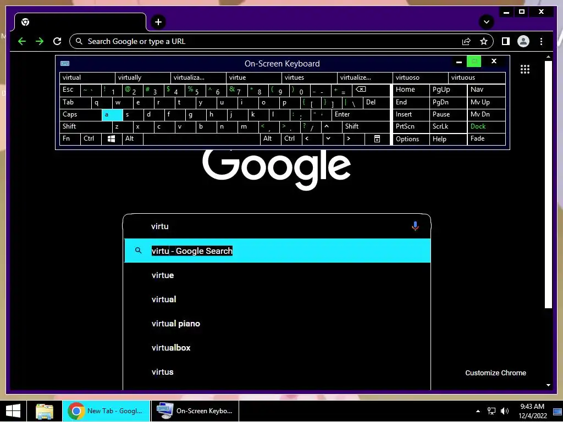563x422 pixels.
Task: Show hidden tray icons arrow
Action: [x=478, y=411]
